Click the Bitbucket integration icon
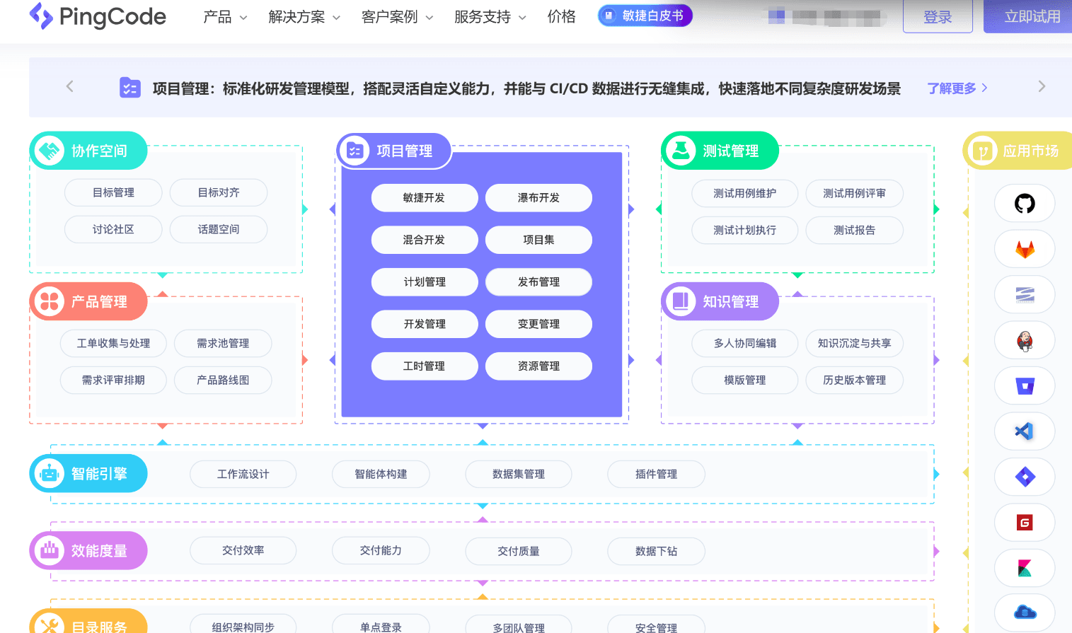This screenshot has height=633, width=1072. point(1025,385)
